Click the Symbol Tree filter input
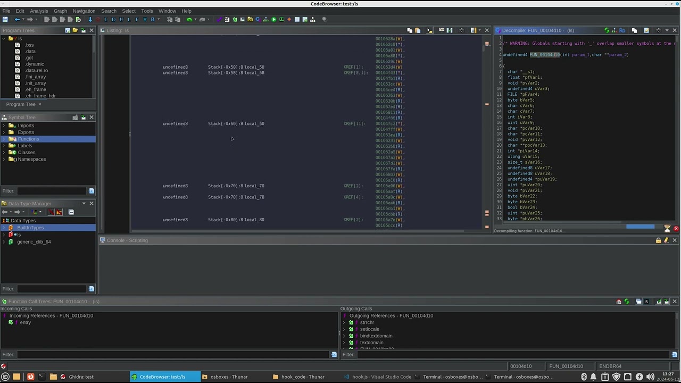The width and height of the screenshot is (681, 383). click(x=52, y=191)
